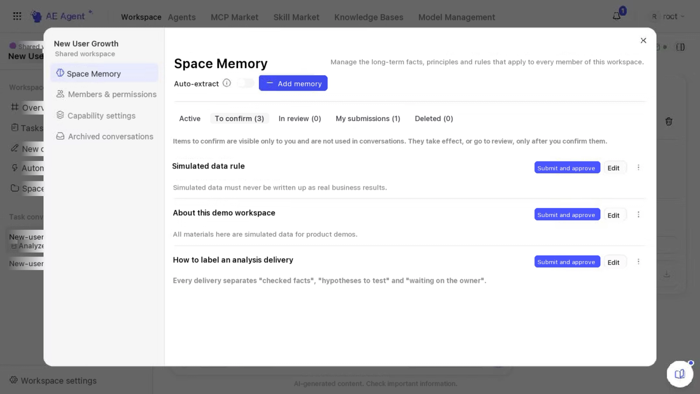Viewport: 700px width, 394px height.
Task: Open the notifications bell
Action: click(616, 16)
